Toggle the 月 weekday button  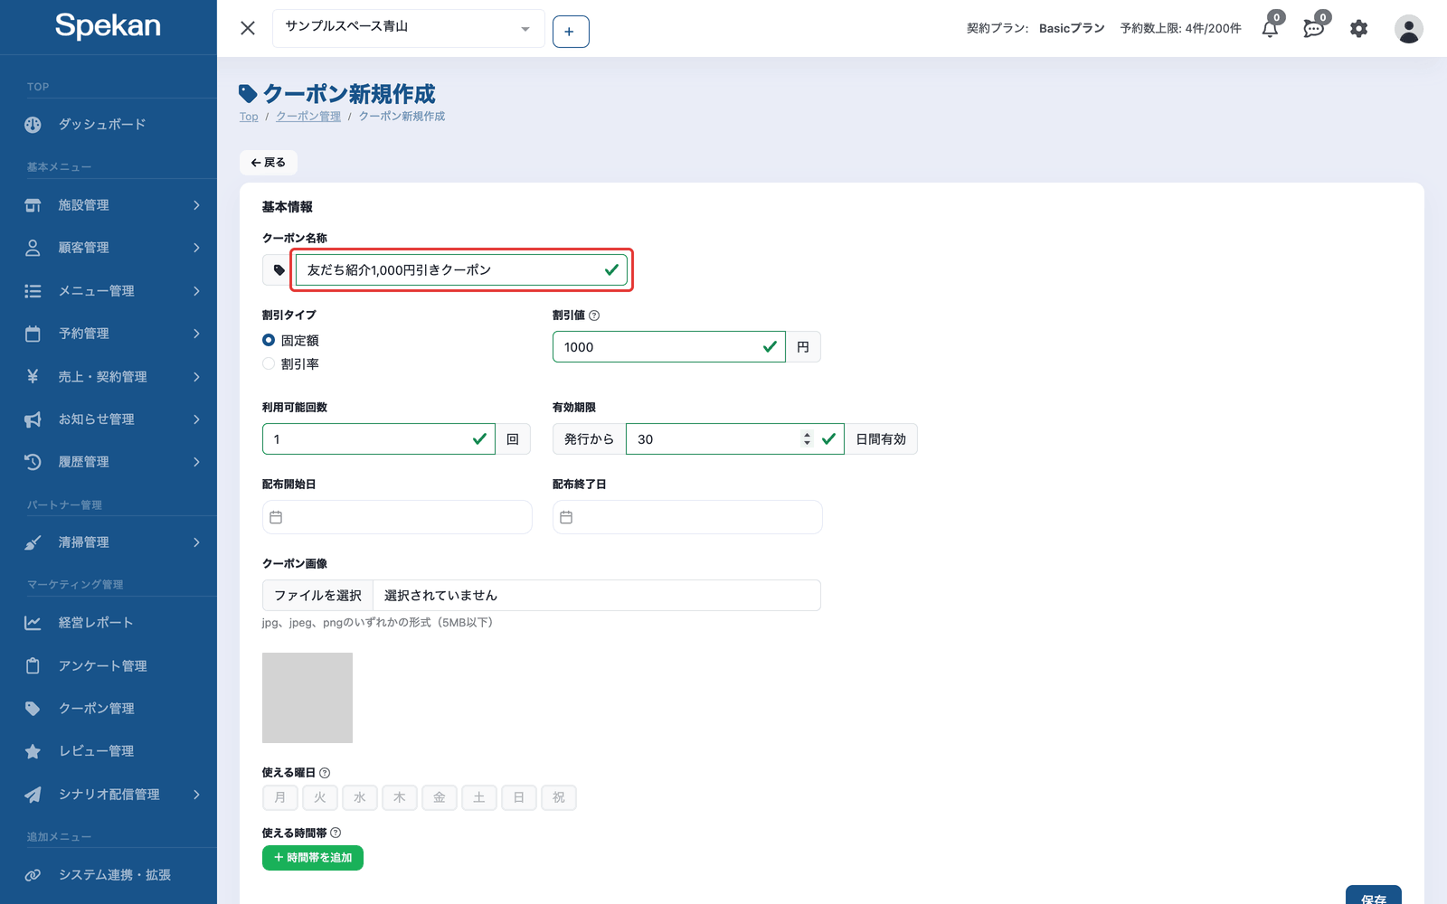pyautogui.click(x=280, y=797)
